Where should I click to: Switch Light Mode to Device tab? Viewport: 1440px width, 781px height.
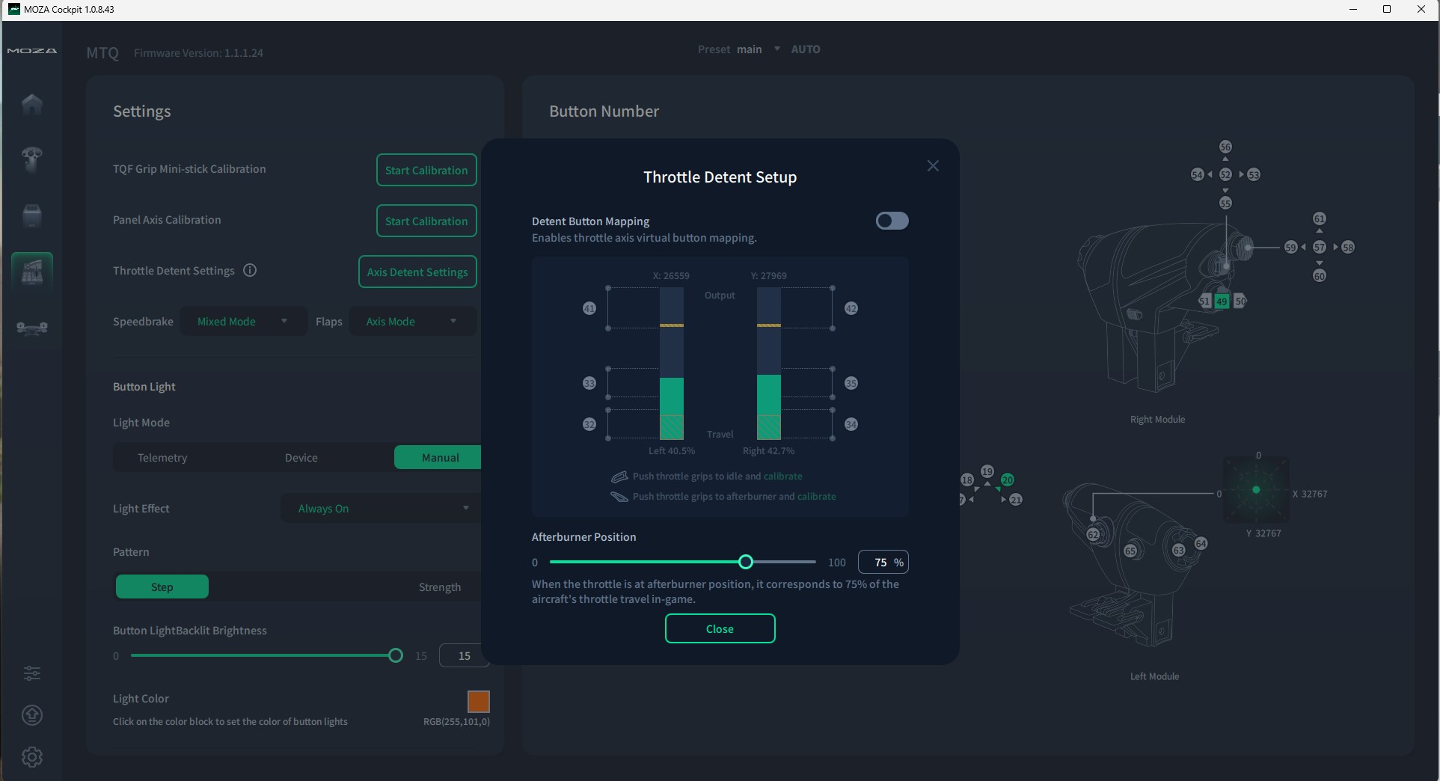(x=301, y=458)
